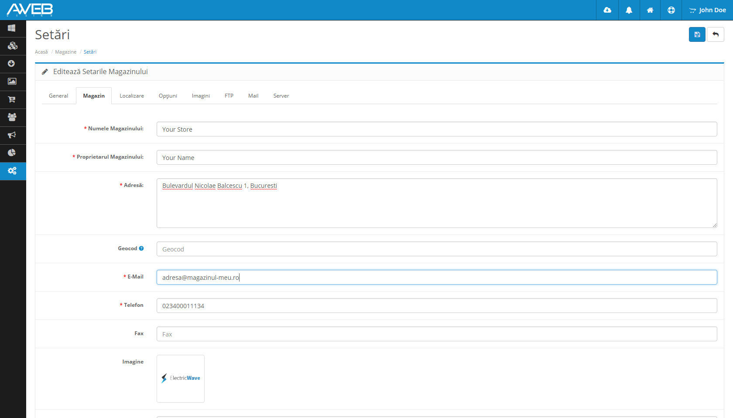This screenshot has width=733, height=418.
Task: Click the home icon in header
Action: [650, 10]
